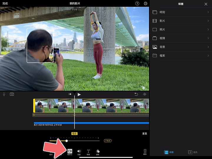Switch to the Audio (音訊) tab
Image resolution: width=212 pixels, height=159 pixels.
point(193,152)
